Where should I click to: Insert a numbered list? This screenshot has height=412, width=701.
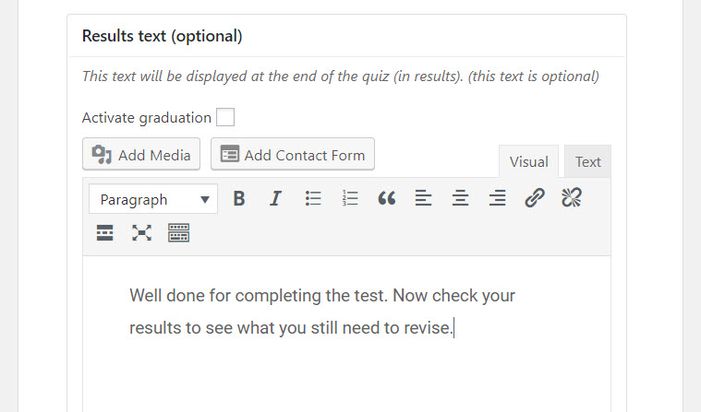[x=350, y=198]
